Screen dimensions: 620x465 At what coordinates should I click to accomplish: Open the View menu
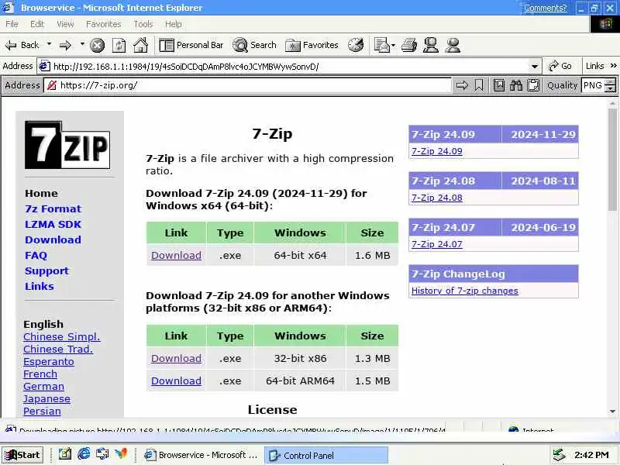pyautogui.click(x=65, y=24)
